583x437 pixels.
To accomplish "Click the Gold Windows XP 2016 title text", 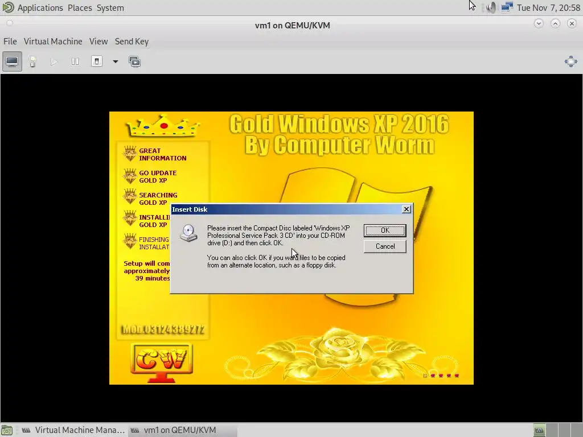I will [x=339, y=124].
